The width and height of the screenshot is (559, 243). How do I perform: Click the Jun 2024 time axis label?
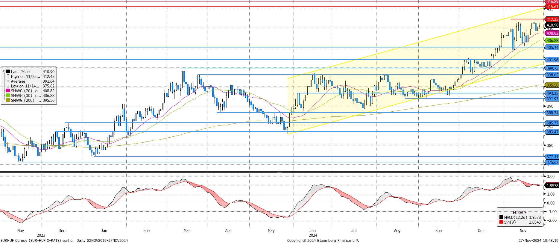coord(313,233)
